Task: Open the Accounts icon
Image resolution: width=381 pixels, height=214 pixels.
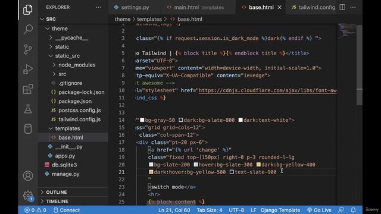Action: (x=28, y=176)
